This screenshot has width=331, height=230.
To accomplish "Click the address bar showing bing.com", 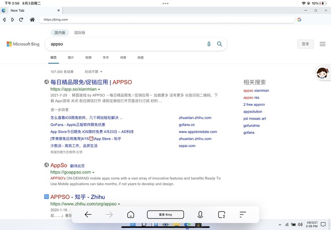I will tap(167, 20).
